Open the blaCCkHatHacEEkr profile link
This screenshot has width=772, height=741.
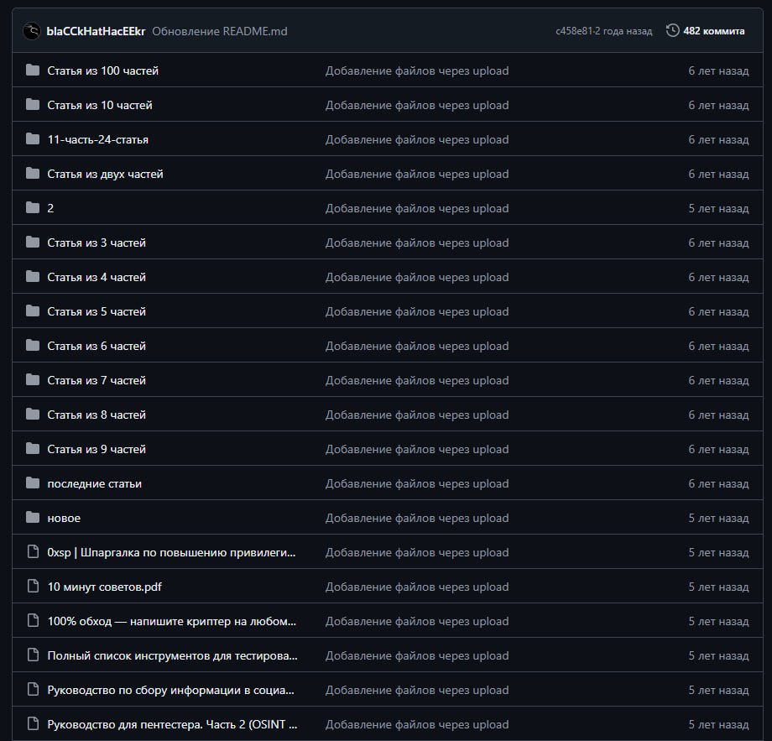click(x=96, y=31)
